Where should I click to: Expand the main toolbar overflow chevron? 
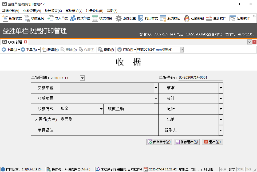click(254, 16)
